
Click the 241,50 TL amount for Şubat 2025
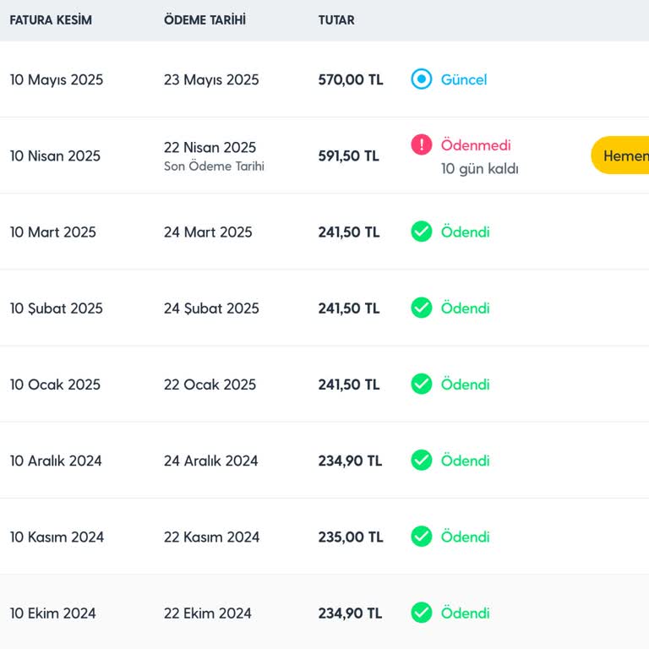(349, 308)
